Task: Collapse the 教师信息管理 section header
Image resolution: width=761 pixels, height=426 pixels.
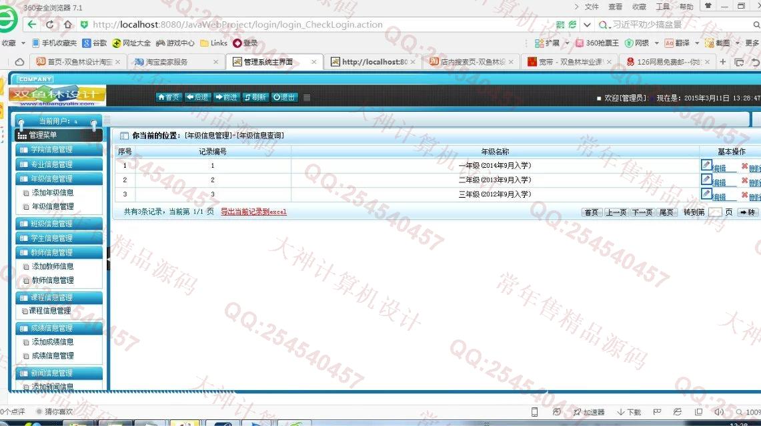Action: pos(59,253)
